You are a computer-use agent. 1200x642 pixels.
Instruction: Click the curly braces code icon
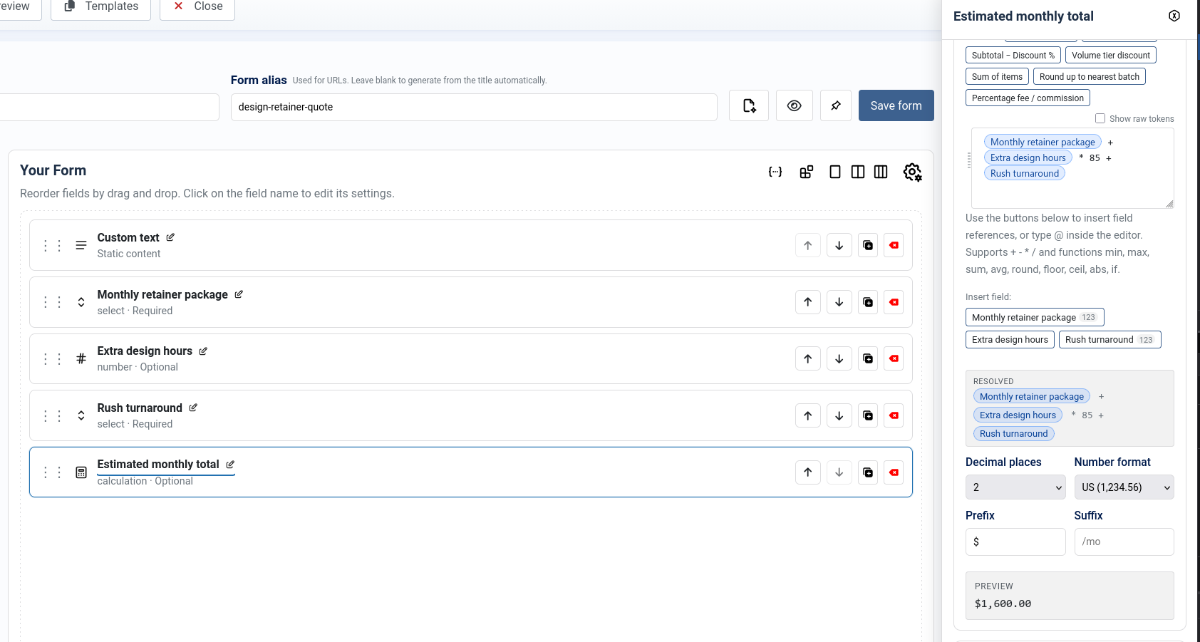click(x=775, y=172)
